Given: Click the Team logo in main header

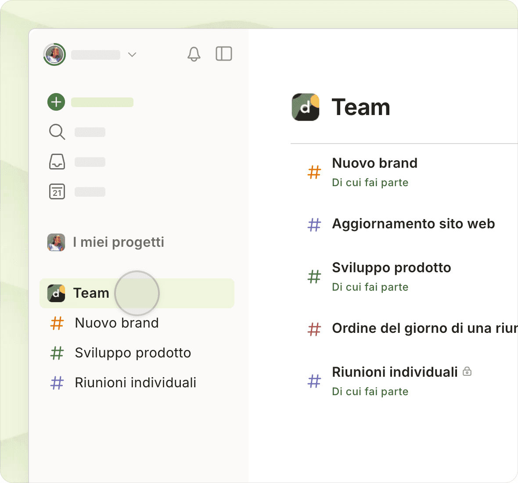Looking at the screenshot, I should [x=306, y=107].
